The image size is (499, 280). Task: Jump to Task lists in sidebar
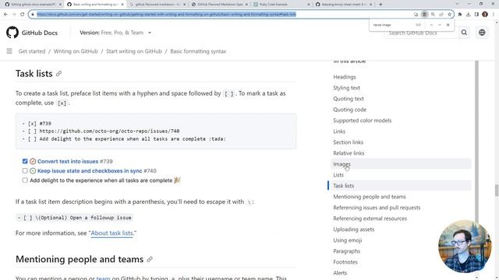point(343,186)
